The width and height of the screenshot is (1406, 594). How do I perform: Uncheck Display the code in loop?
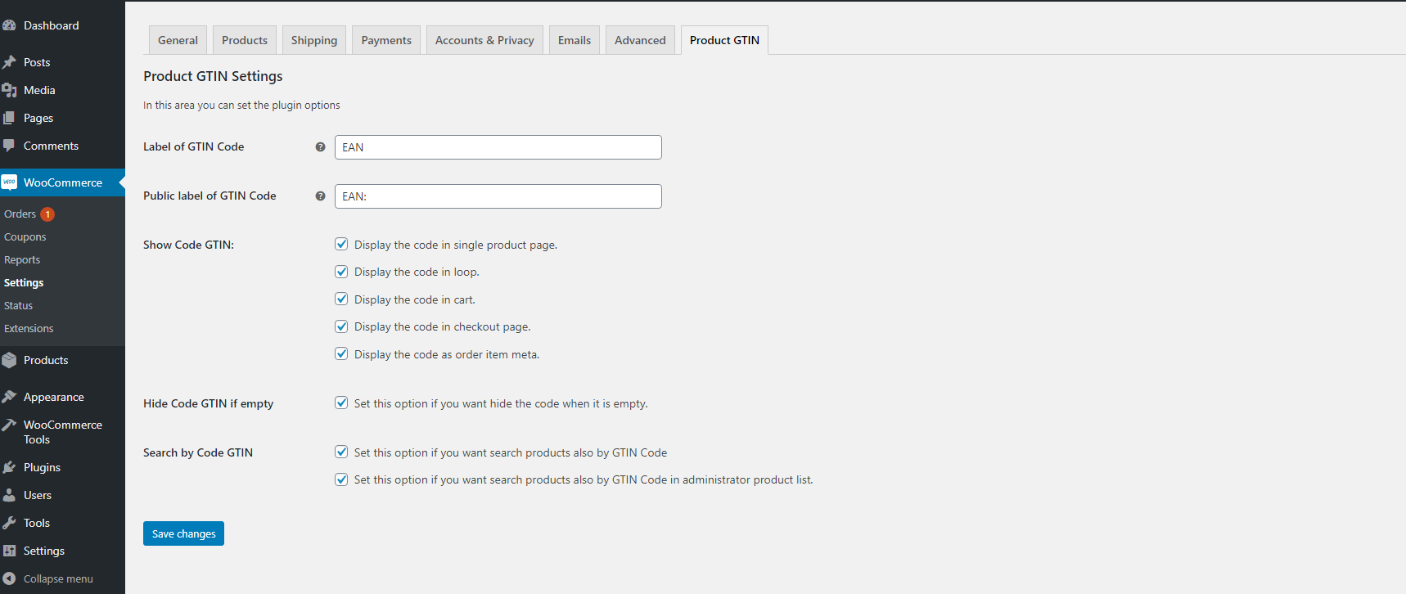coord(341,272)
